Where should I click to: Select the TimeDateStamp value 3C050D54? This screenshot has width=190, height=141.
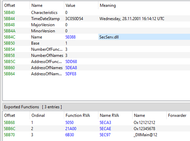[x=74, y=19]
